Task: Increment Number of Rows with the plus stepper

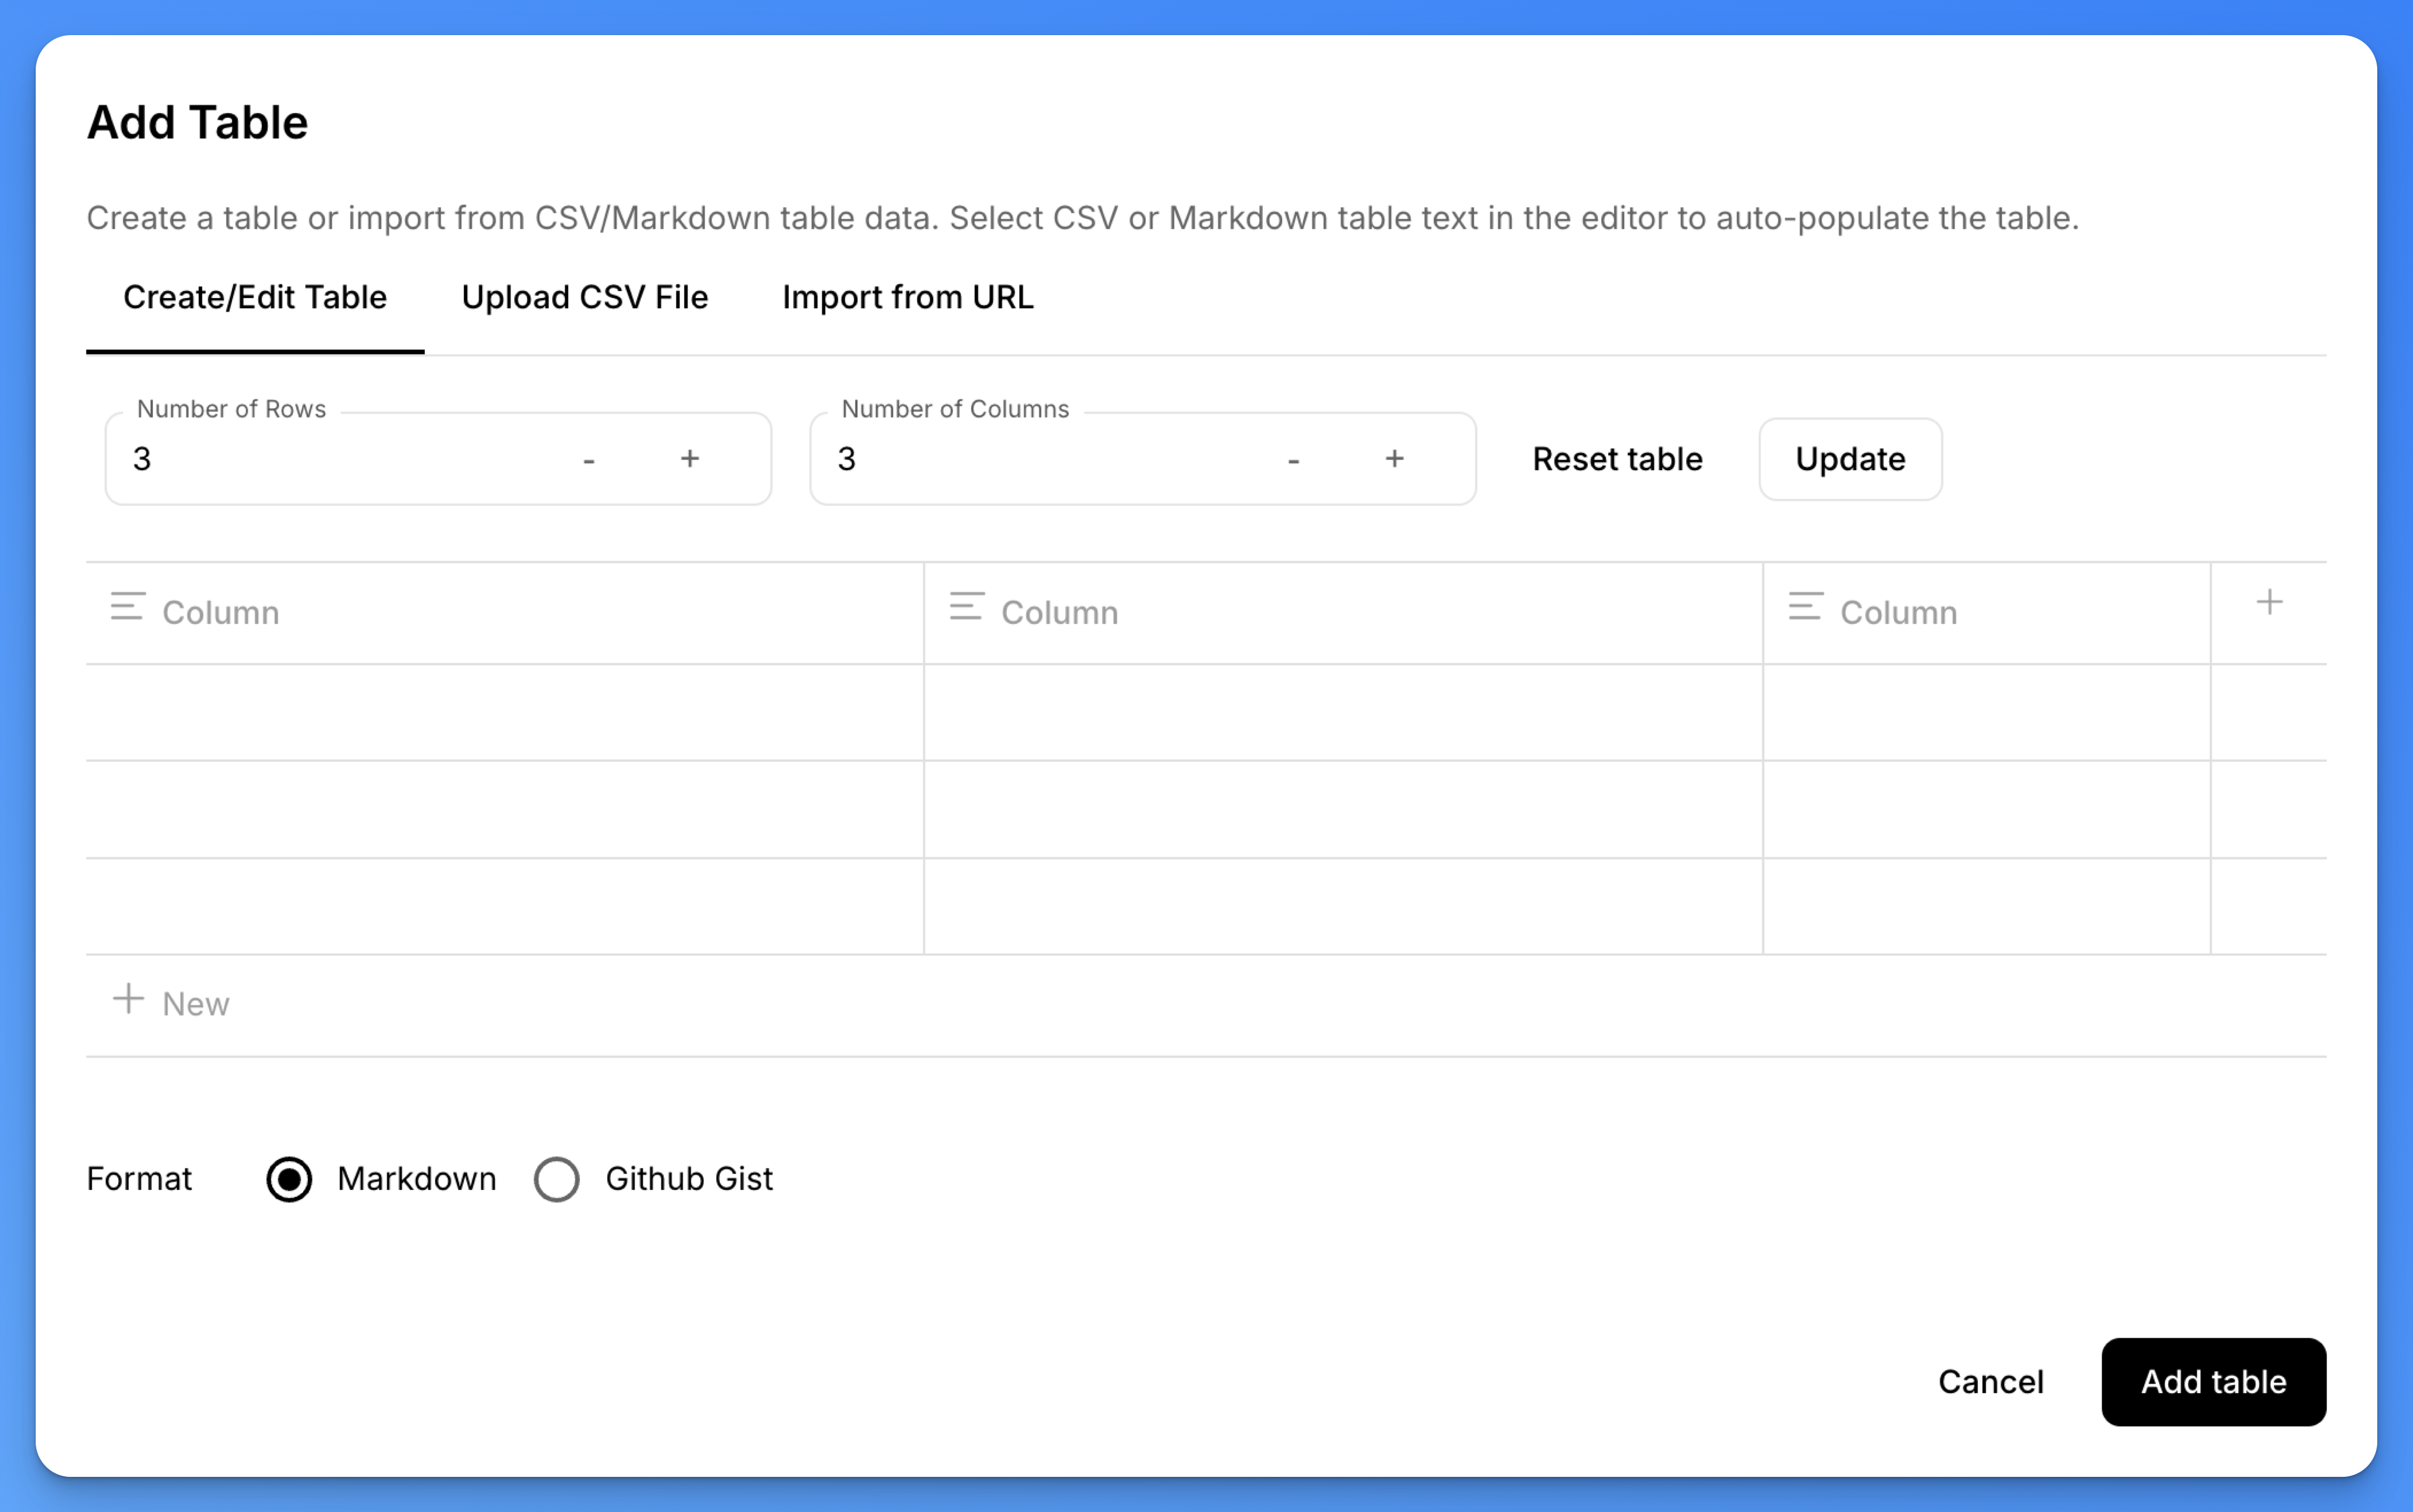Action: 691,459
